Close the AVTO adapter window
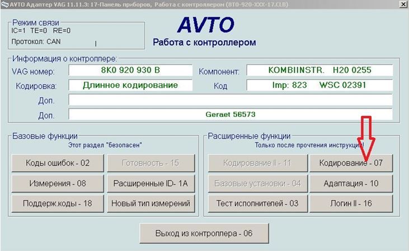This screenshot has width=409, height=251. coord(403,4)
